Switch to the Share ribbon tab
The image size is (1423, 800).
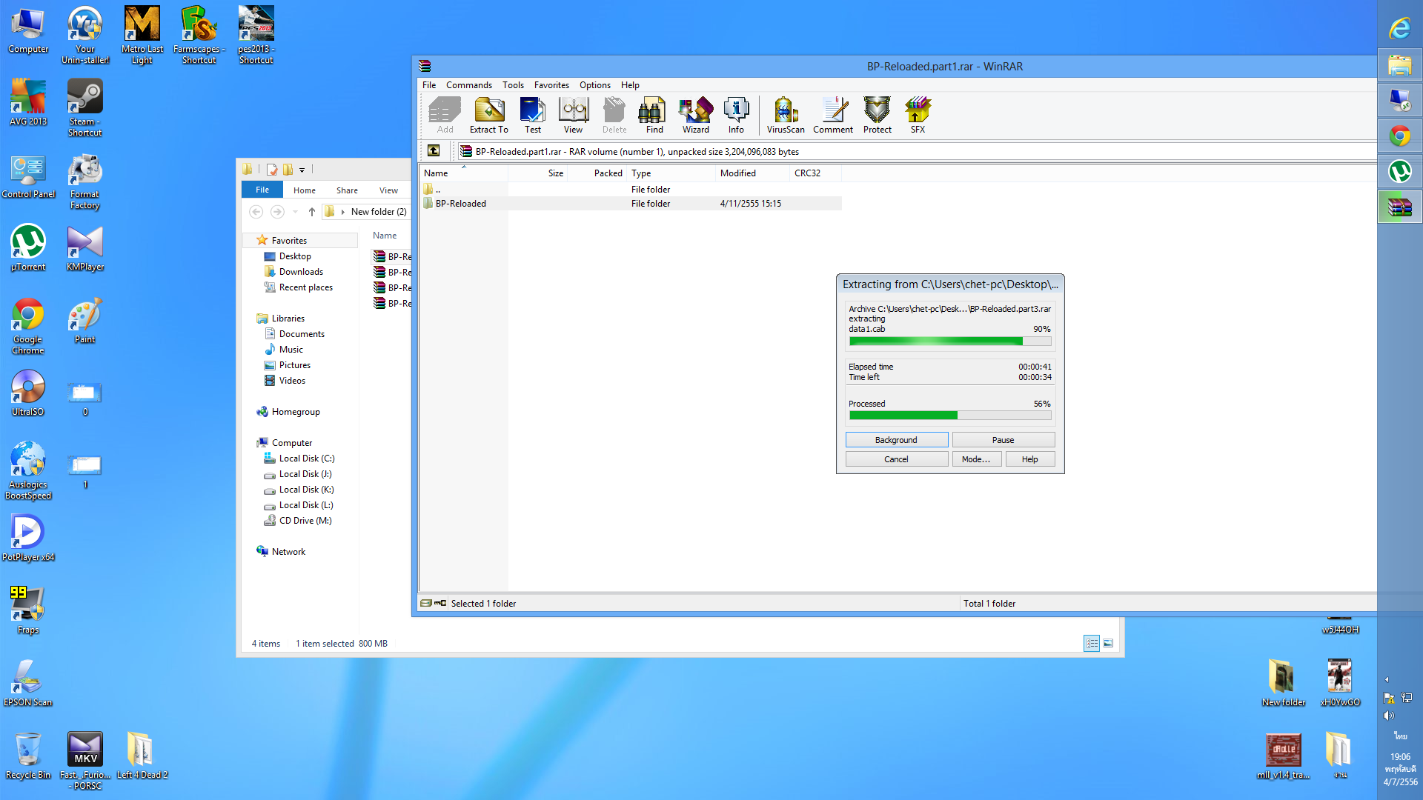(x=346, y=190)
